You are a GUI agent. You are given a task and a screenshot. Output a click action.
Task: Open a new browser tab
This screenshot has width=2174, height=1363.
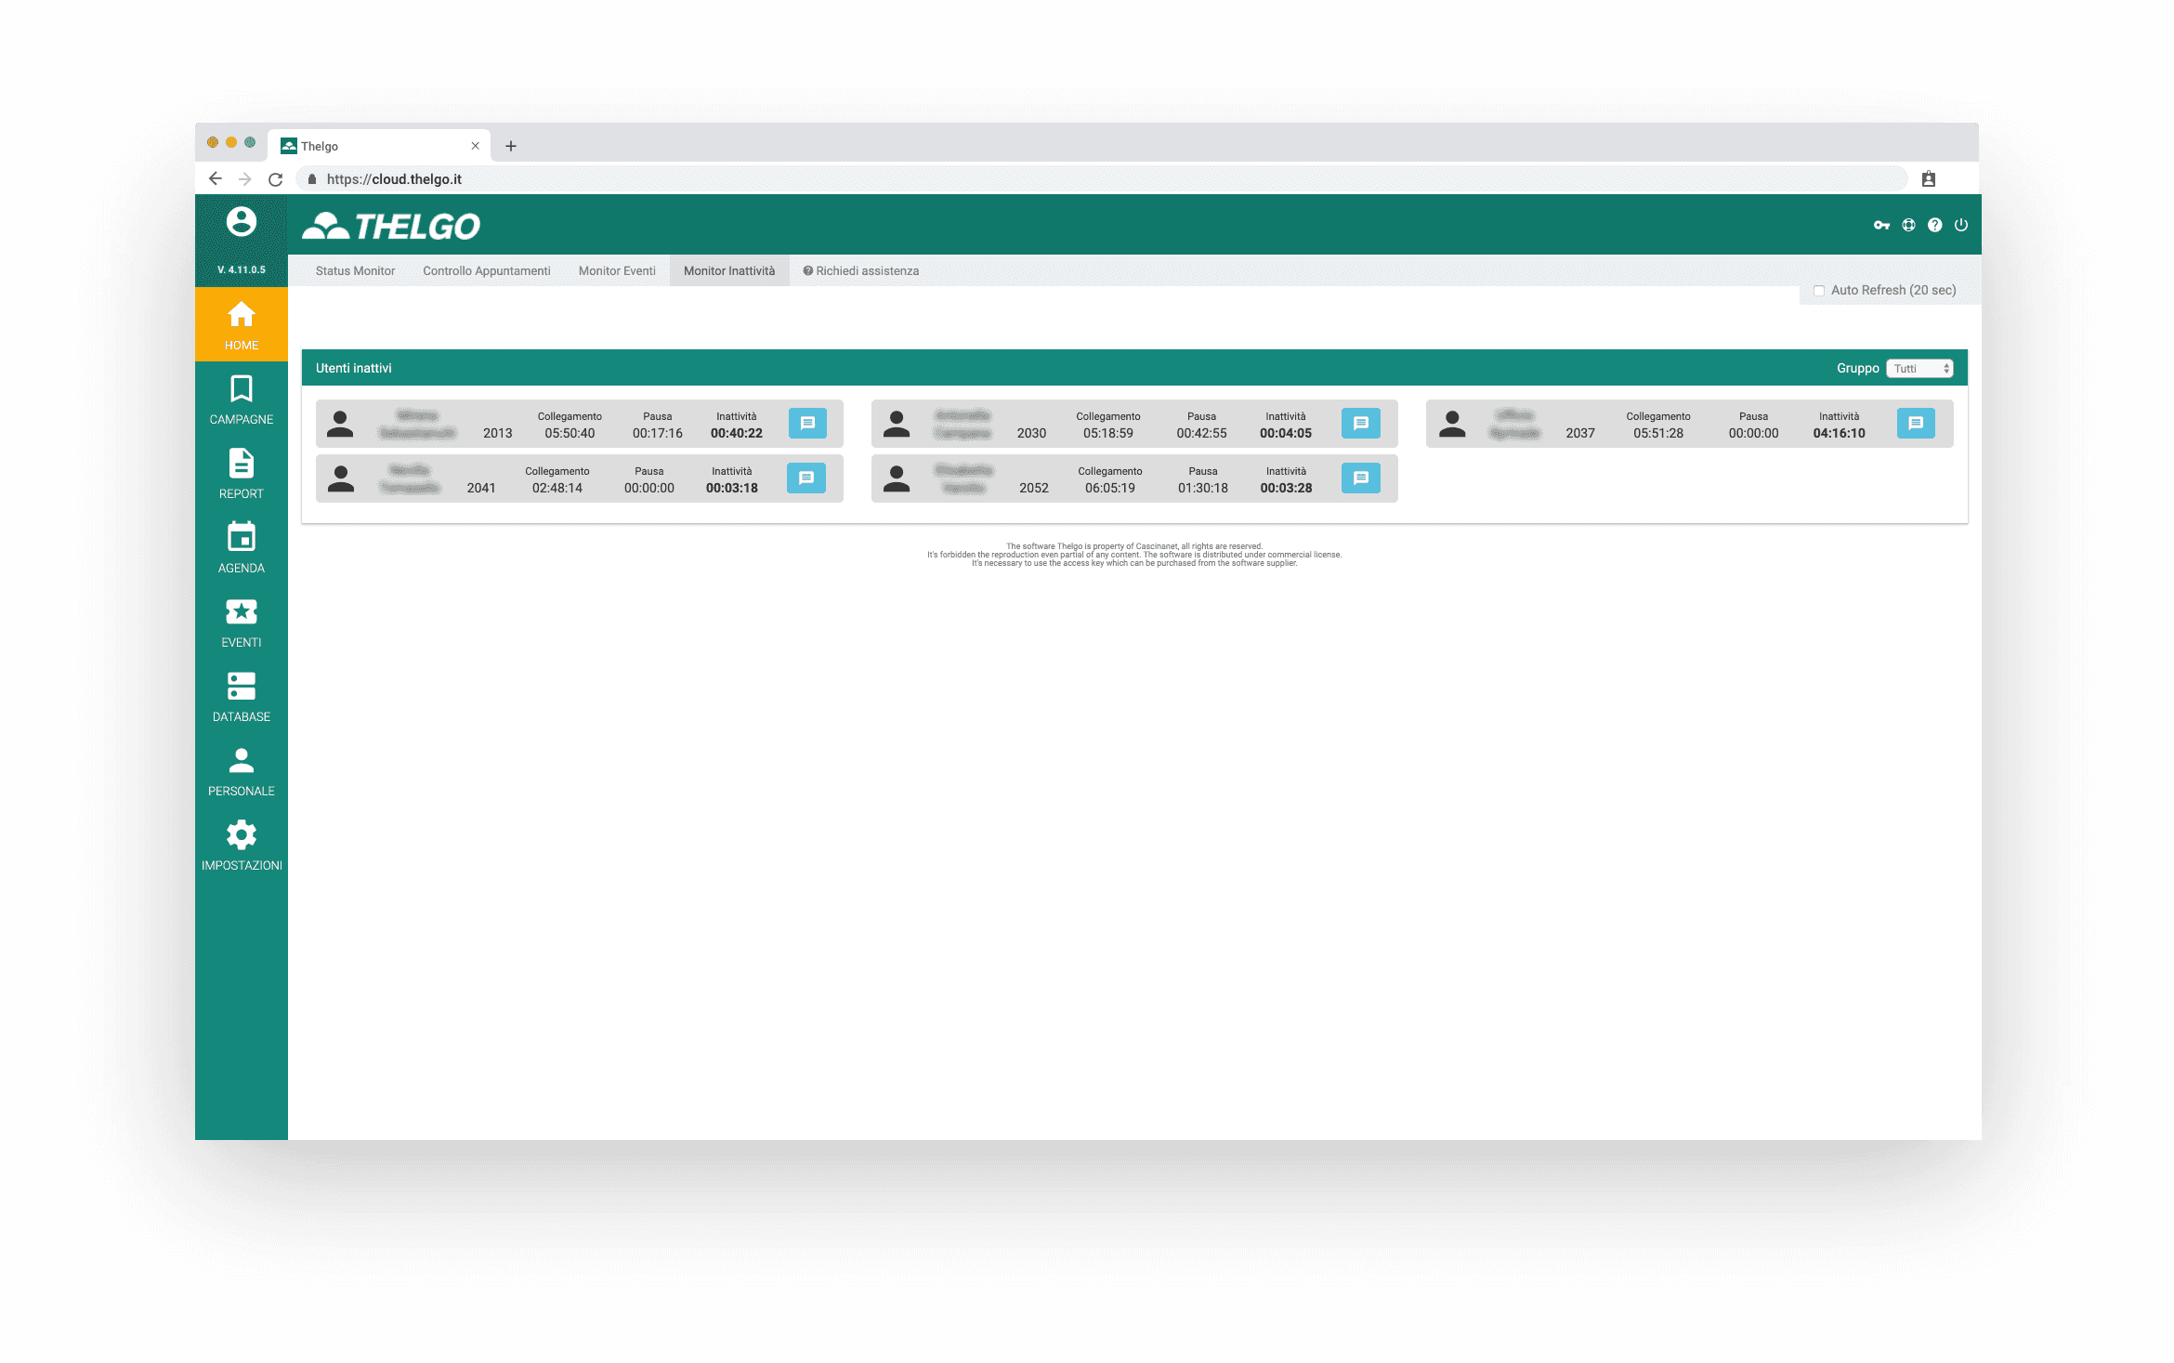(x=511, y=146)
